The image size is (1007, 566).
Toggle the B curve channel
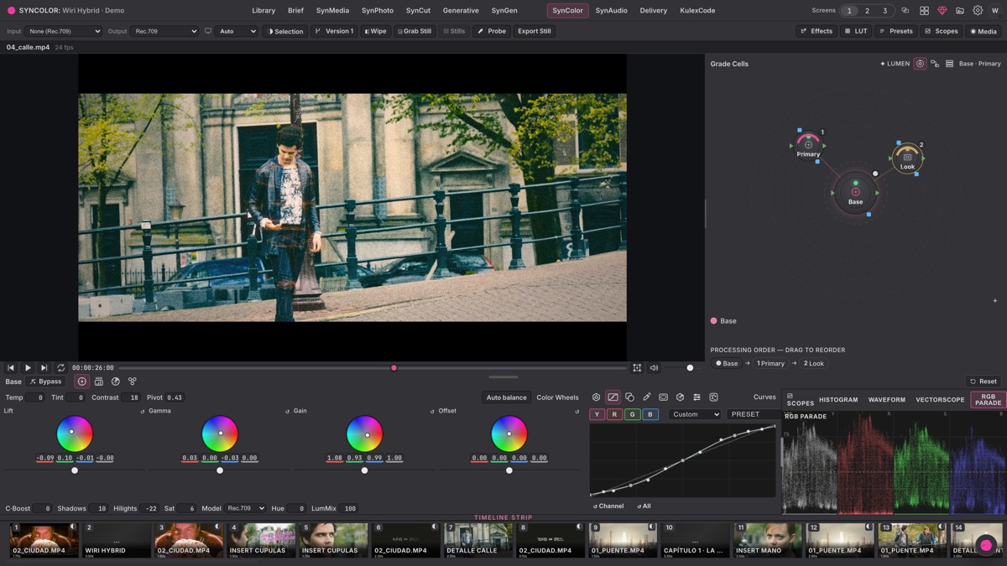pyautogui.click(x=650, y=414)
